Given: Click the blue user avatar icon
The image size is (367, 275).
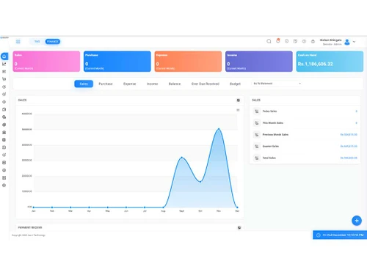Looking at the screenshot, I should [347, 42].
